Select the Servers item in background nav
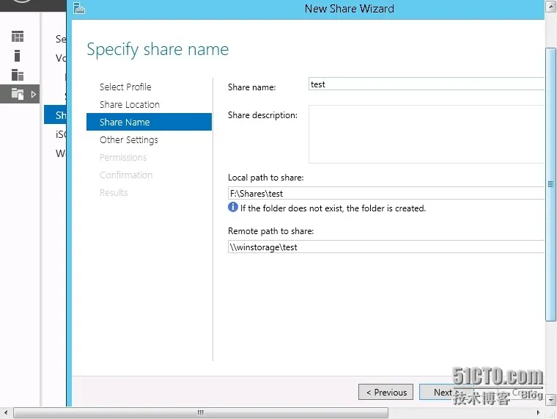Image resolution: width=557 pixels, height=419 pixels. coord(61,38)
